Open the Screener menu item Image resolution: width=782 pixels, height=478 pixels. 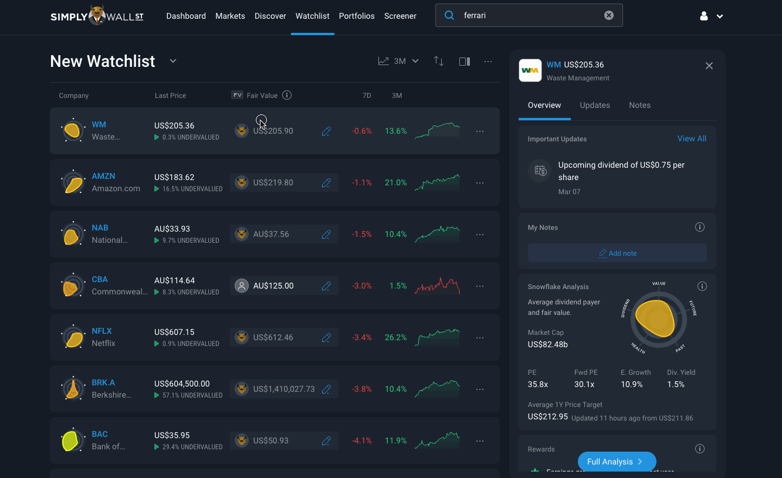tap(400, 16)
